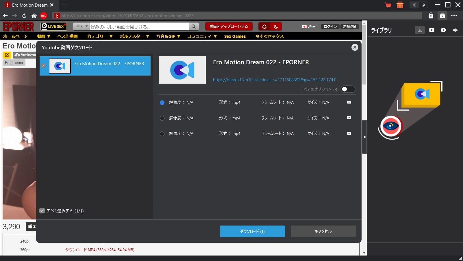The image size is (463, 261).
Task: Click the thumbs-up like icon
Action: pyautogui.click(x=30, y=227)
